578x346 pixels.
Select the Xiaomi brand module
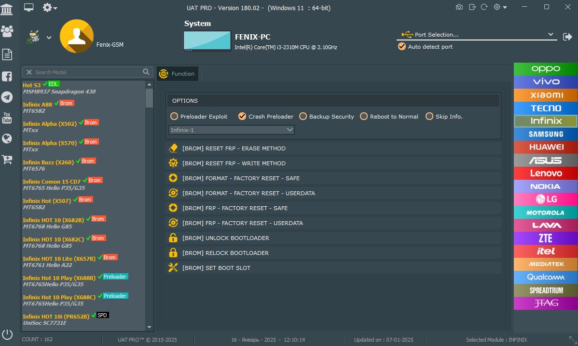(x=546, y=95)
